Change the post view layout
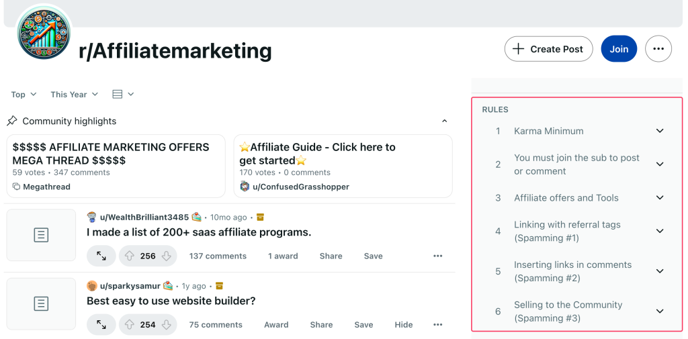 coord(123,95)
